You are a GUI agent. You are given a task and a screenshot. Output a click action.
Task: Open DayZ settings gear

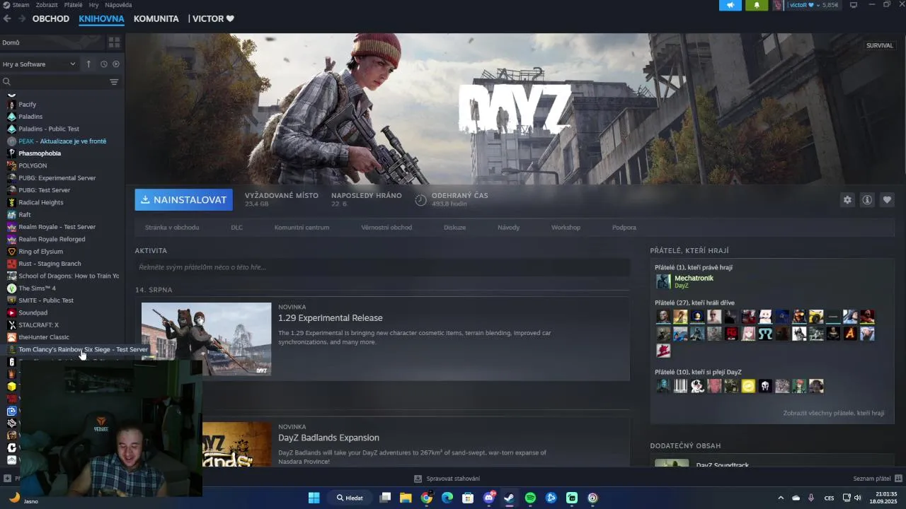(x=847, y=200)
